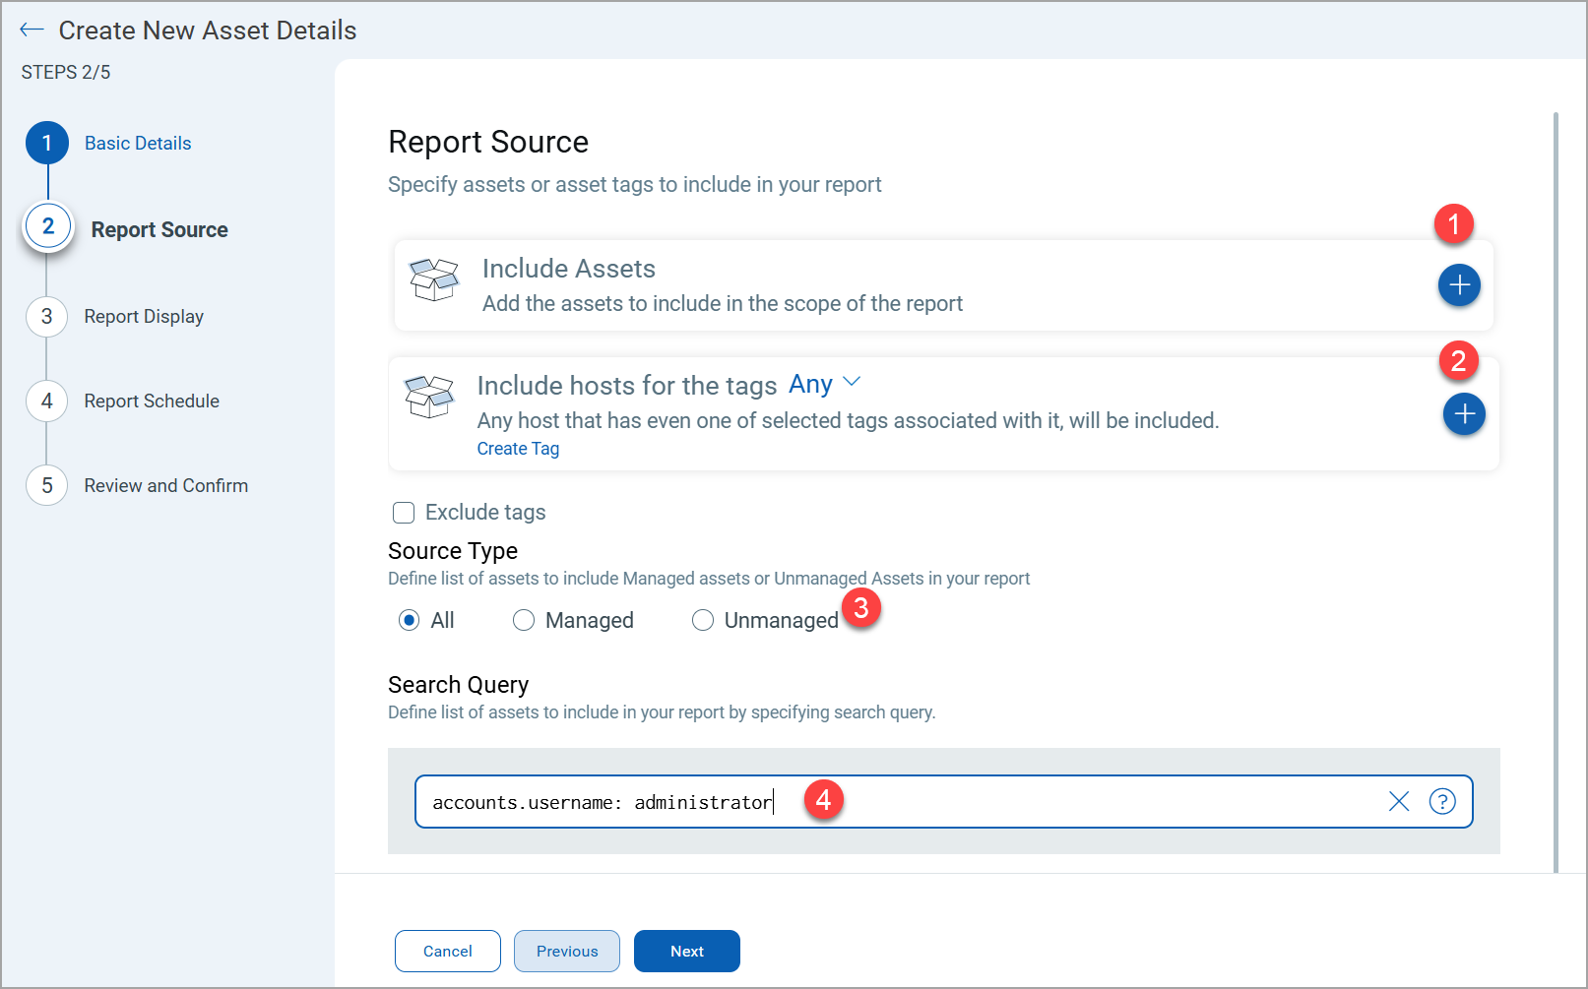Go back using the left arrow icon

coord(32,30)
